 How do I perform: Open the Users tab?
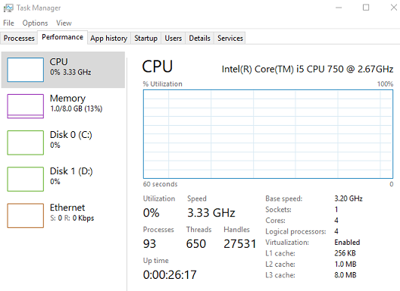click(173, 38)
